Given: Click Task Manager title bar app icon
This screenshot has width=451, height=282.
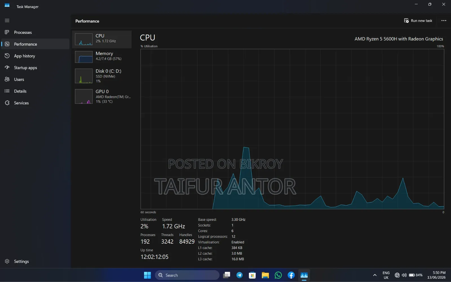Looking at the screenshot, I should pyautogui.click(x=7, y=6).
